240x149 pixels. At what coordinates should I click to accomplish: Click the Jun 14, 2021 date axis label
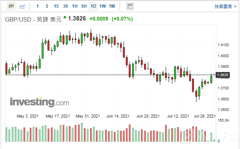[117, 116]
